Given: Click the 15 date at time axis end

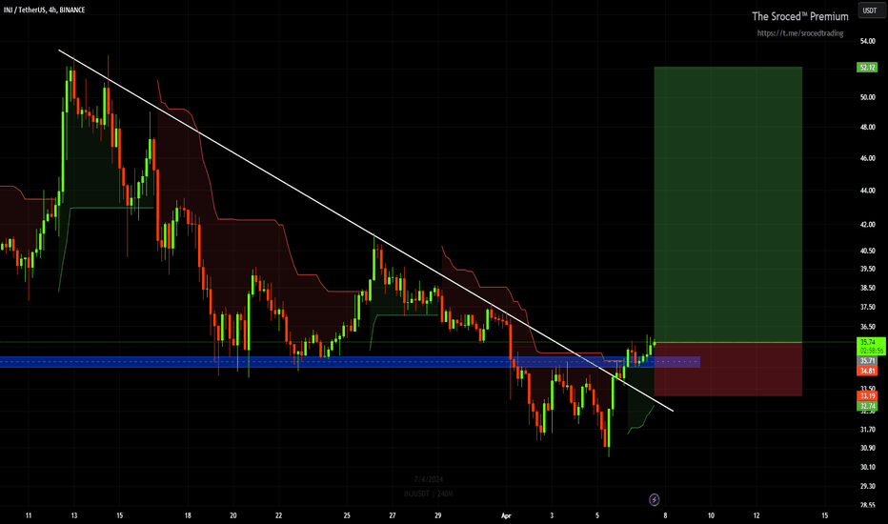Looking at the screenshot, I should coord(824,515).
